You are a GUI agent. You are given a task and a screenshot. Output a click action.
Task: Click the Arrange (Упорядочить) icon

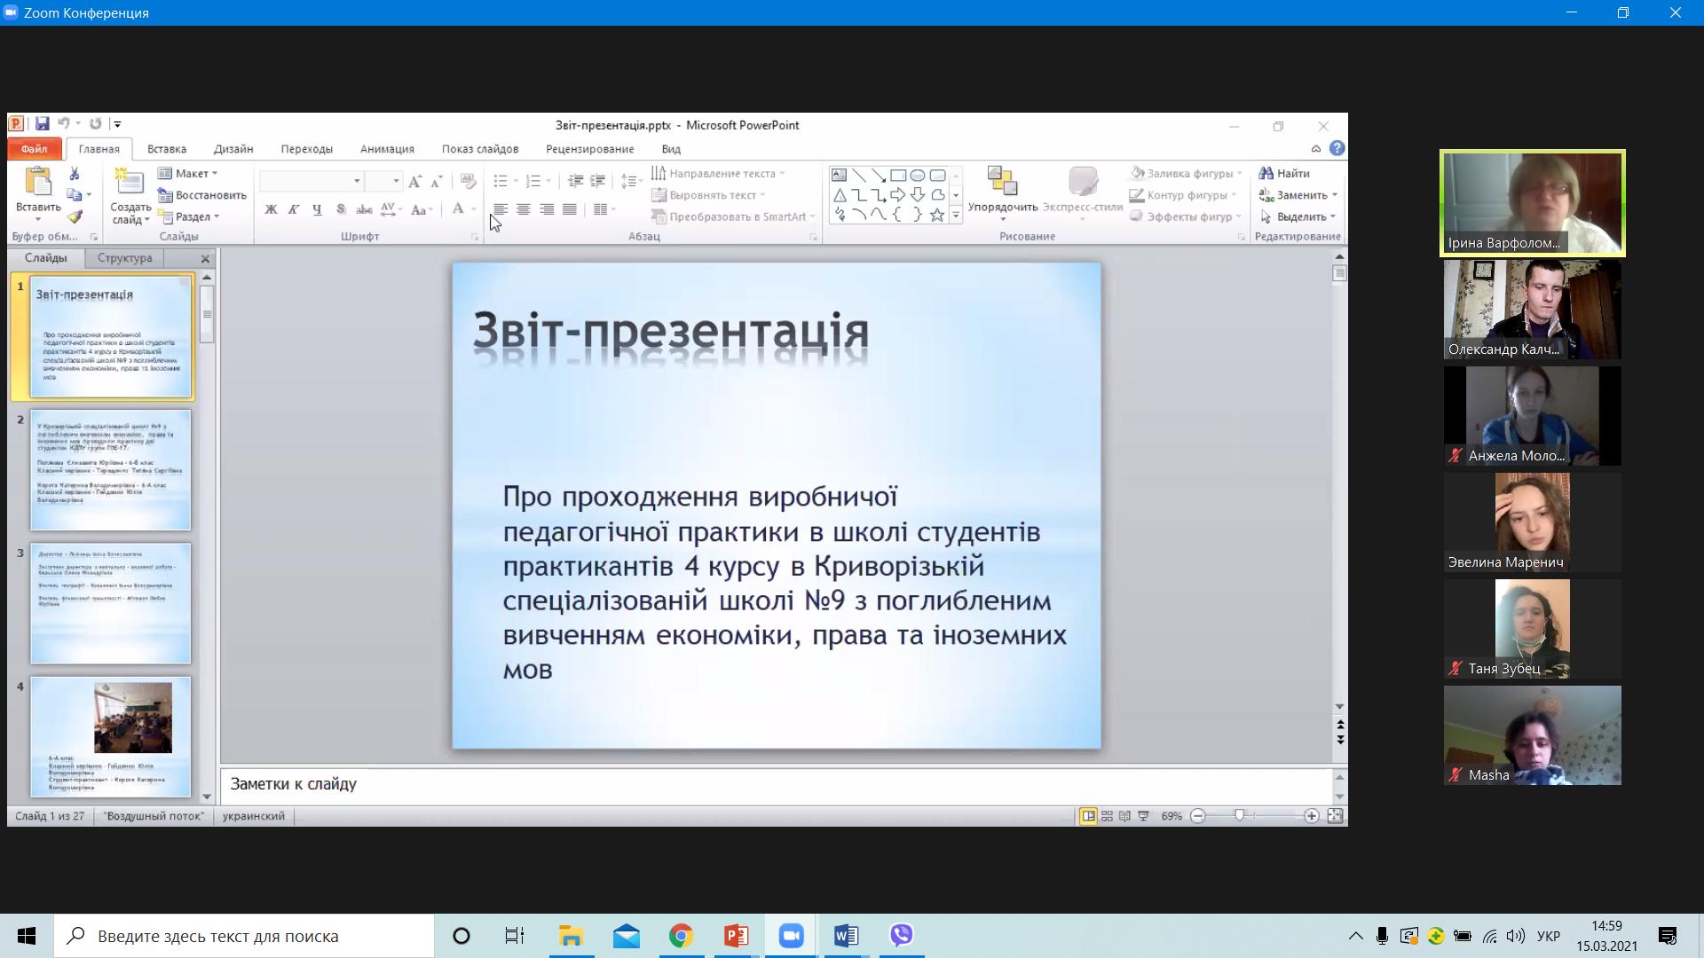pos(1002,182)
